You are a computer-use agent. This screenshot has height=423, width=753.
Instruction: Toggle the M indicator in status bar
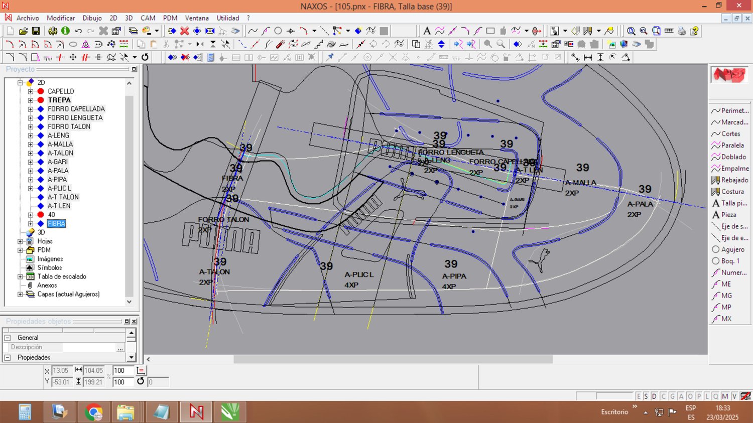click(725, 396)
